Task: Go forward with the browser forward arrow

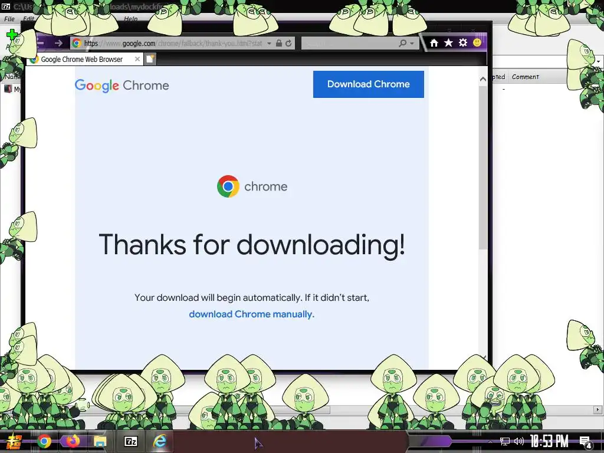Action: pyautogui.click(x=58, y=43)
